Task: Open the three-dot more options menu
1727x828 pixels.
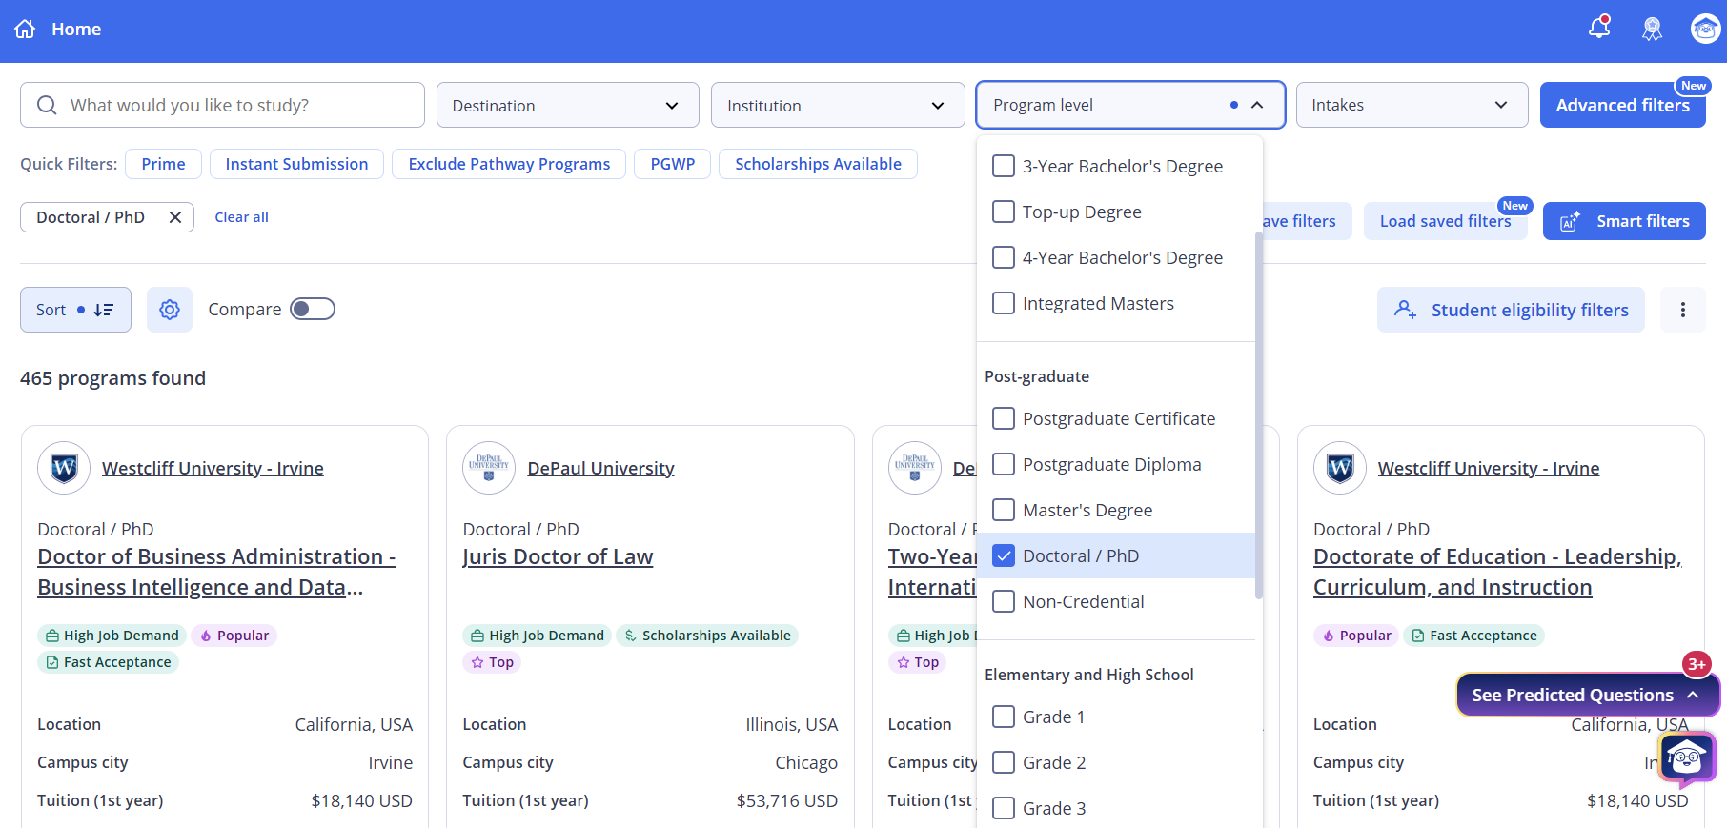Action: pos(1683,310)
